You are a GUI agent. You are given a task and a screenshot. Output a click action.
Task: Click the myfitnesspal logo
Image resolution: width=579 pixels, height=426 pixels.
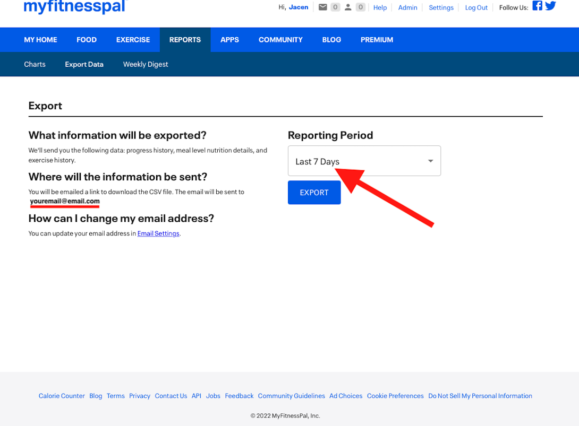pos(75,7)
